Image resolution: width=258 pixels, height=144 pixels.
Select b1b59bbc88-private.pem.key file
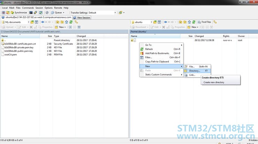point(19,47)
